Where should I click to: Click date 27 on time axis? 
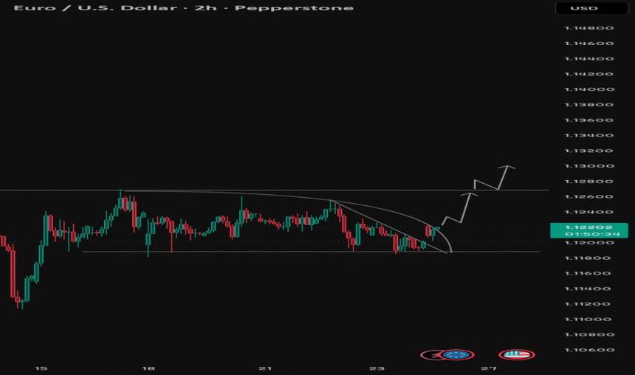click(x=489, y=368)
